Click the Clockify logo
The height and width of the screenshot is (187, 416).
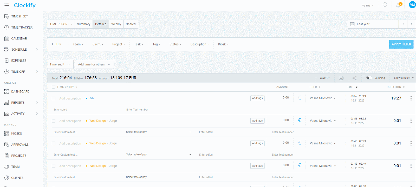(25, 5)
